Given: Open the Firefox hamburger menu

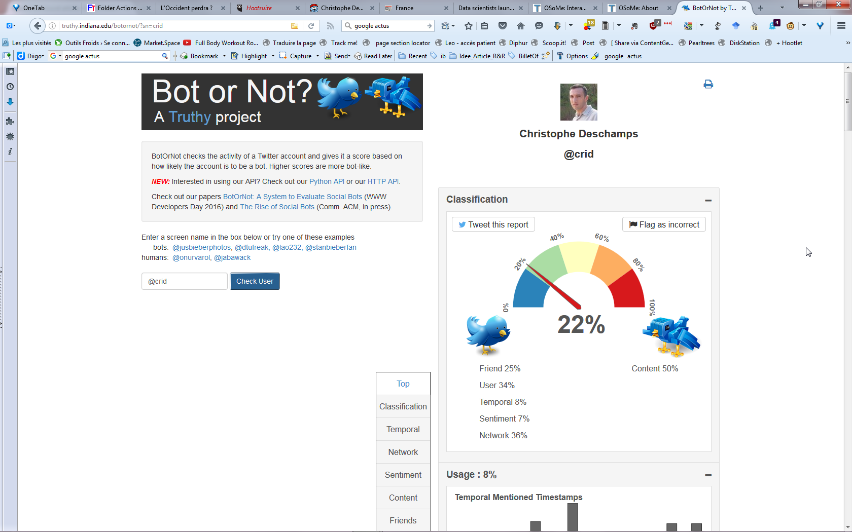Looking at the screenshot, I should click(x=841, y=26).
